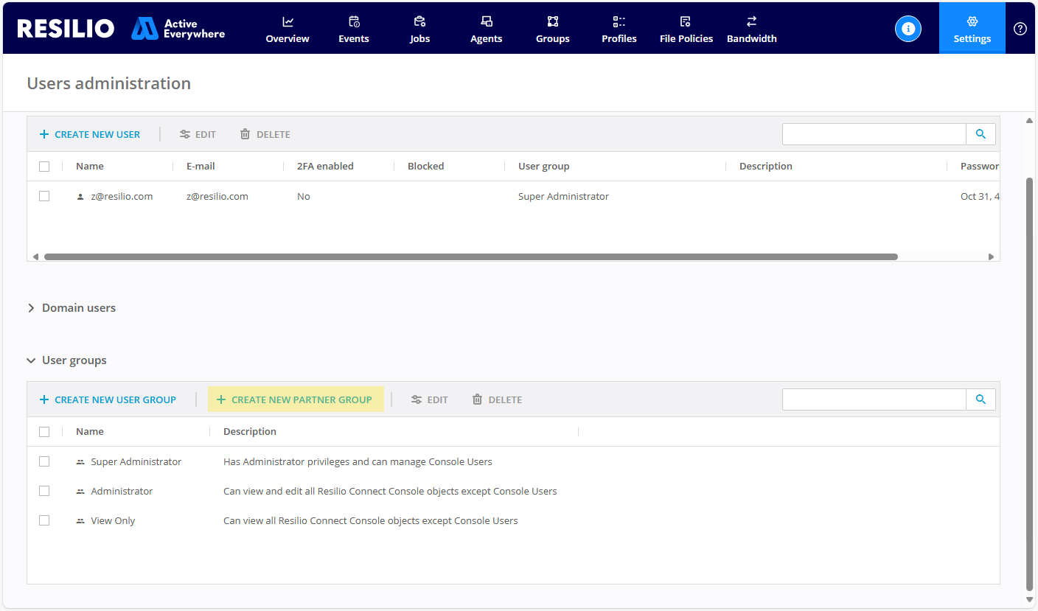The height and width of the screenshot is (611, 1038).
Task: Click the help question mark icon
Action: [1020, 29]
